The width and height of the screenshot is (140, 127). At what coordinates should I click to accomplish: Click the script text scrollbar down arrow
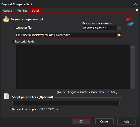132,87
